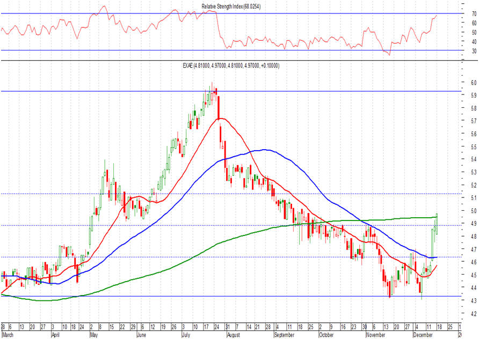Select the July month label
The width and height of the screenshot is (479, 339).
point(186,335)
